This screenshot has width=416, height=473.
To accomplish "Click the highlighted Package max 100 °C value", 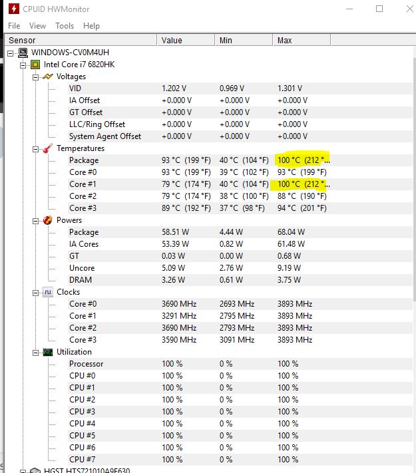I will point(304,160).
